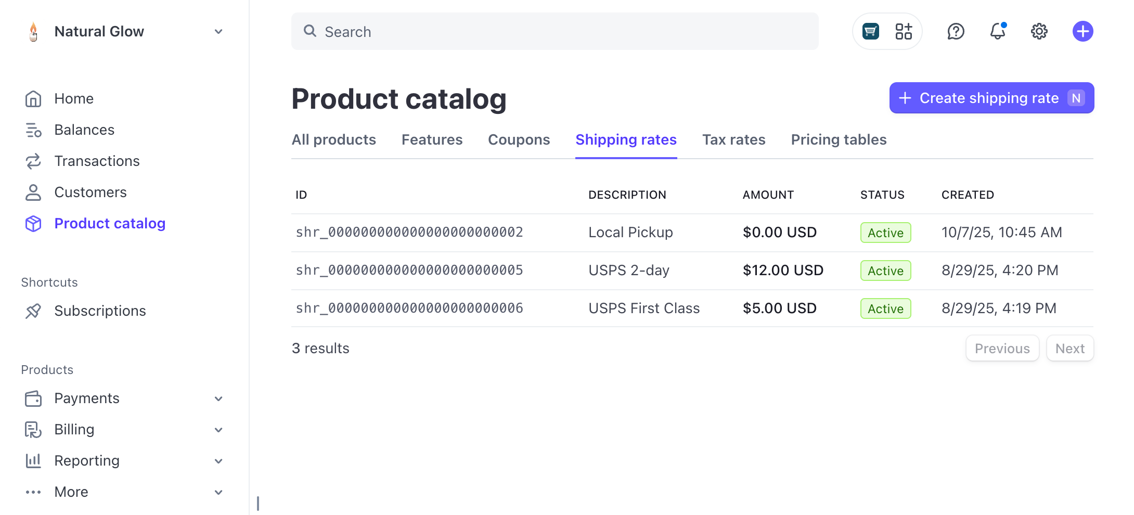Navigate to Home using sidebar icon

74,98
